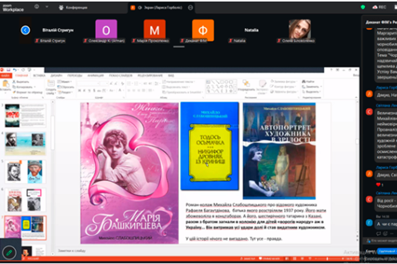Open the Рецензирование ribbon tab
The image size is (397, 264).
150,76
